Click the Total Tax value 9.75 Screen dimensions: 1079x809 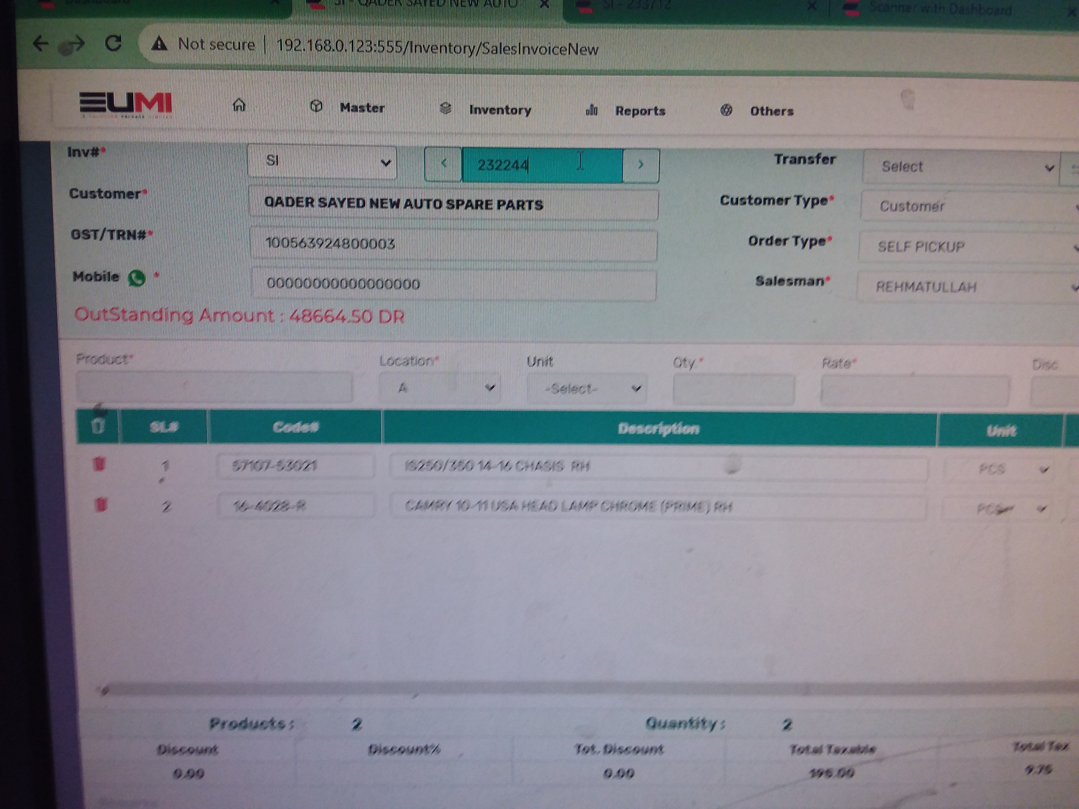(x=1038, y=770)
